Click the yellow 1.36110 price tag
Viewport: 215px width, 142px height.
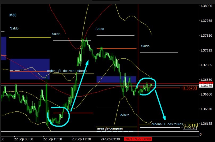coord(191,125)
